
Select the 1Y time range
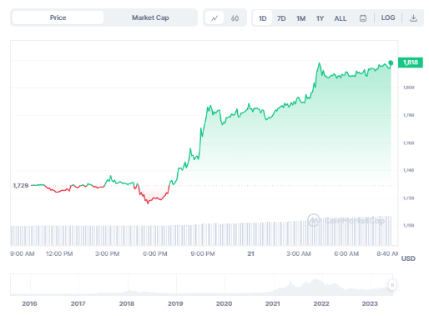click(320, 18)
